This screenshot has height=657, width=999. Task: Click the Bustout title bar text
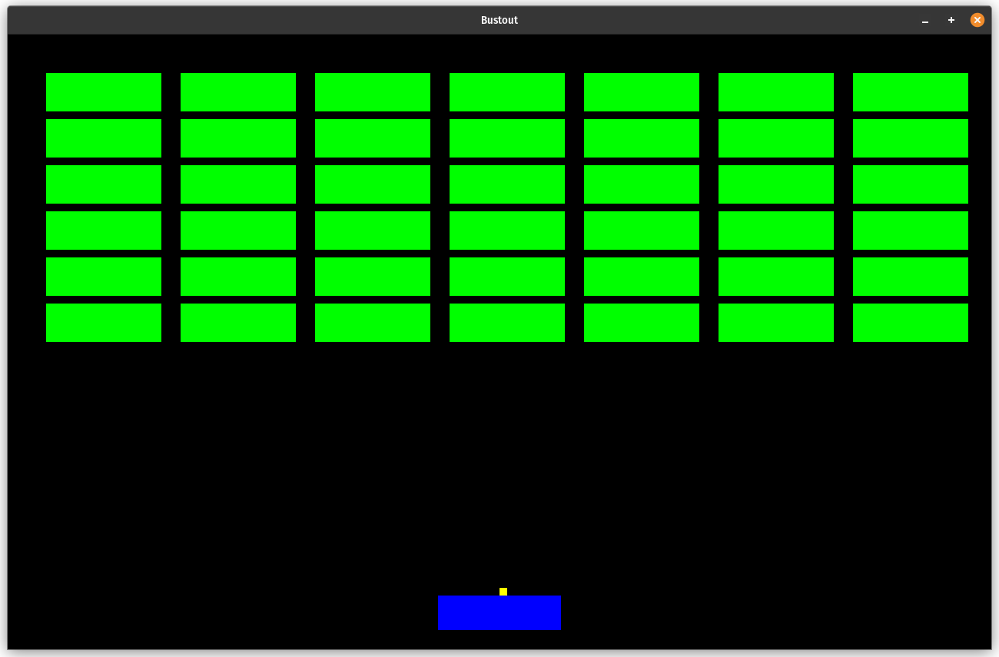coord(499,20)
